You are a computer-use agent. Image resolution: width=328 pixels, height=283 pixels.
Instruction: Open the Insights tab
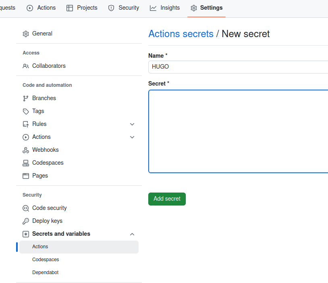(165, 8)
